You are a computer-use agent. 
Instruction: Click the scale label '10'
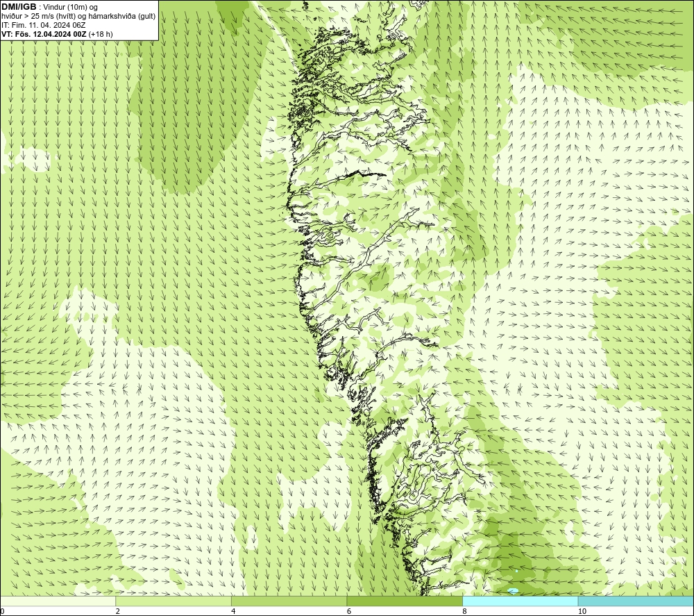(x=582, y=612)
